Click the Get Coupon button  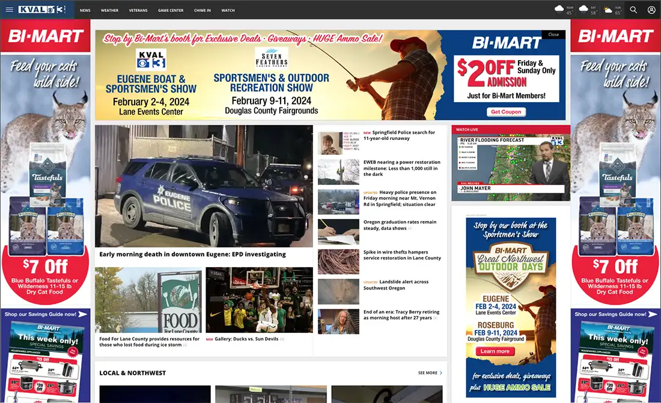click(x=506, y=112)
